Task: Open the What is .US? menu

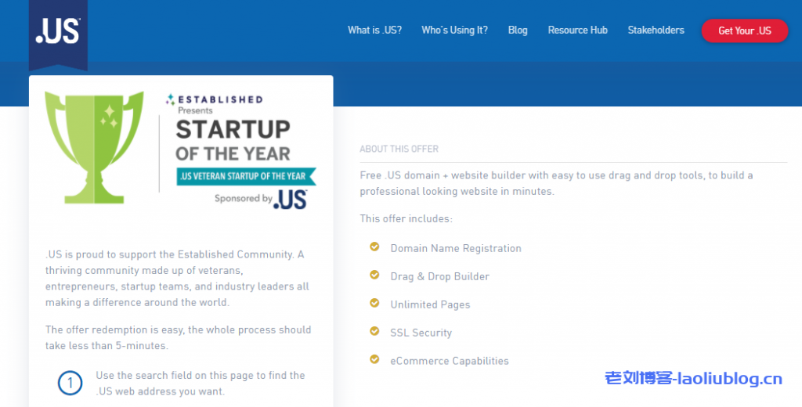Action: [x=374, y=31]
